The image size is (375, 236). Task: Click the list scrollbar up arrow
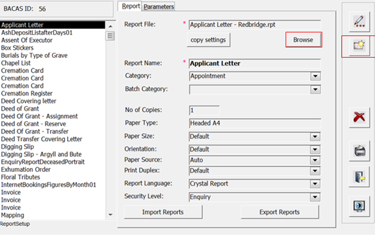click(111, 26)
